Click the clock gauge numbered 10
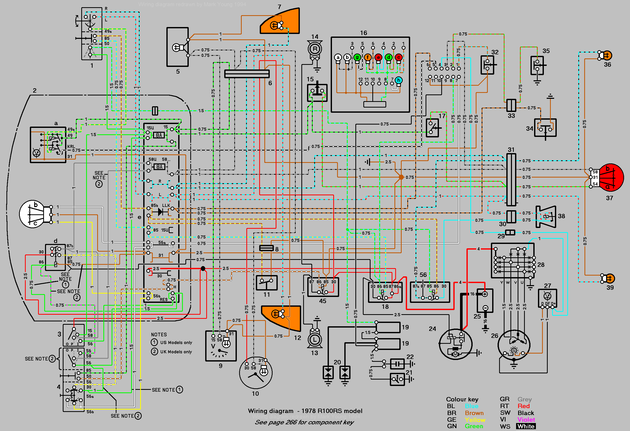The image size is (630, 431). coord(256,373)
